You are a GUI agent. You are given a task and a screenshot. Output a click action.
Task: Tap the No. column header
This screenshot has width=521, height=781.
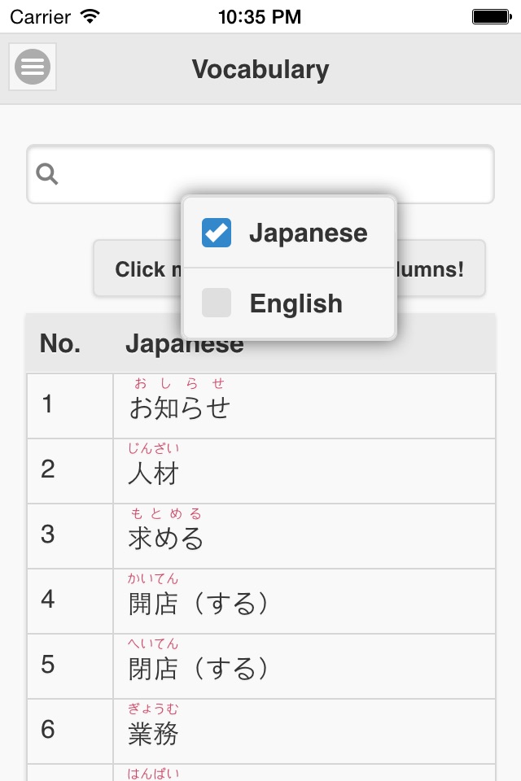[60, 344]
